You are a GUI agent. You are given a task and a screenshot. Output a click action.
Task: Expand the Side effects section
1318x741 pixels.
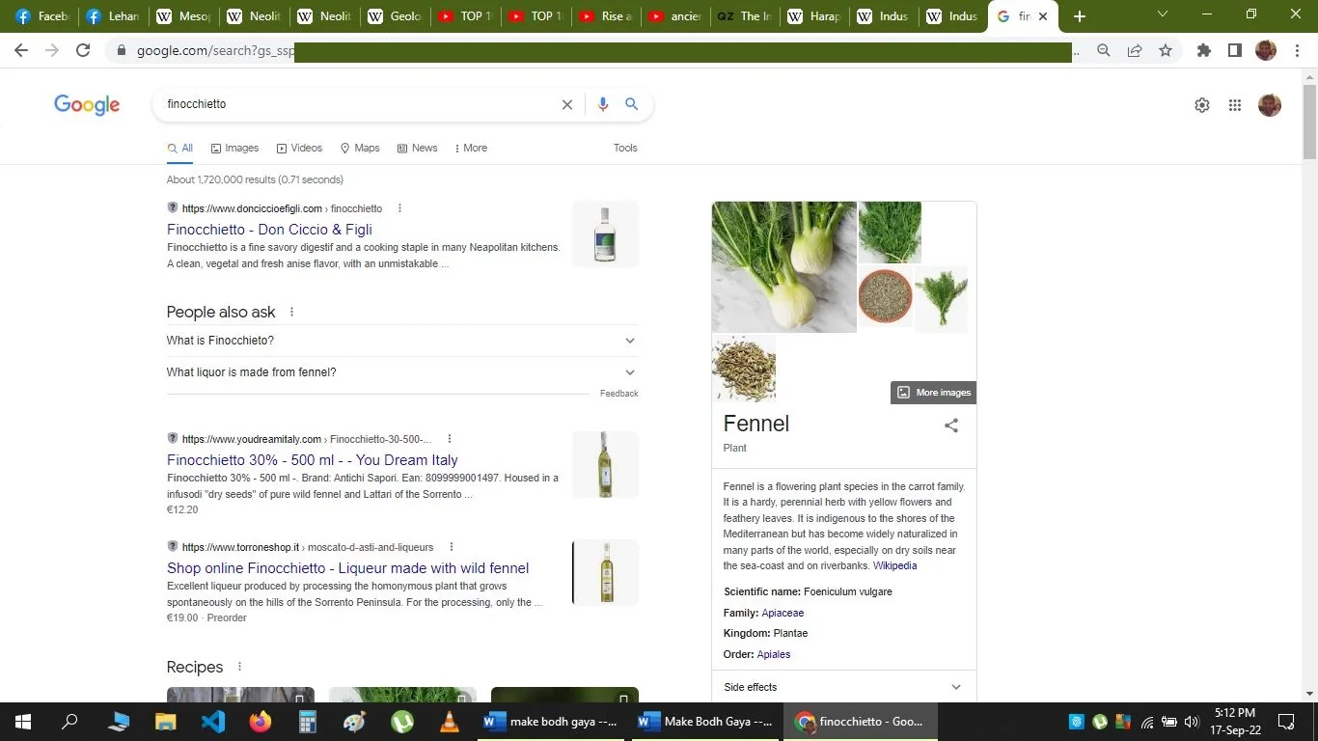click(x=843, y=687)
